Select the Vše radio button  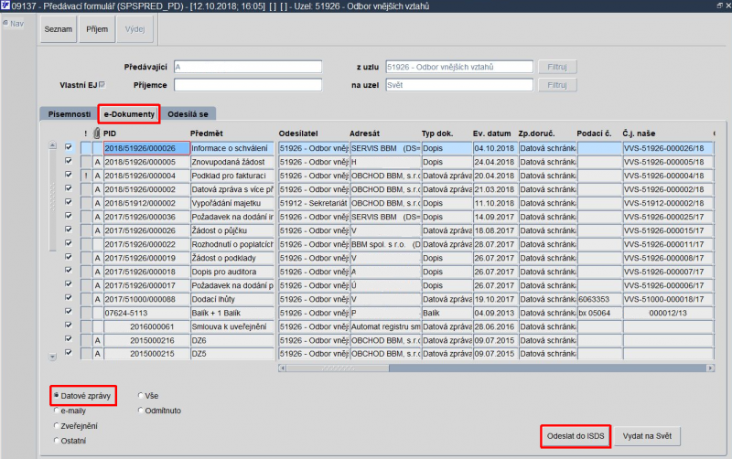coord(140,396)
